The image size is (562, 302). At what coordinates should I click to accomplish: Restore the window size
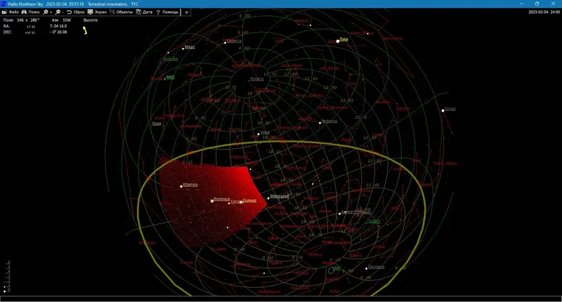click(537, 4)
